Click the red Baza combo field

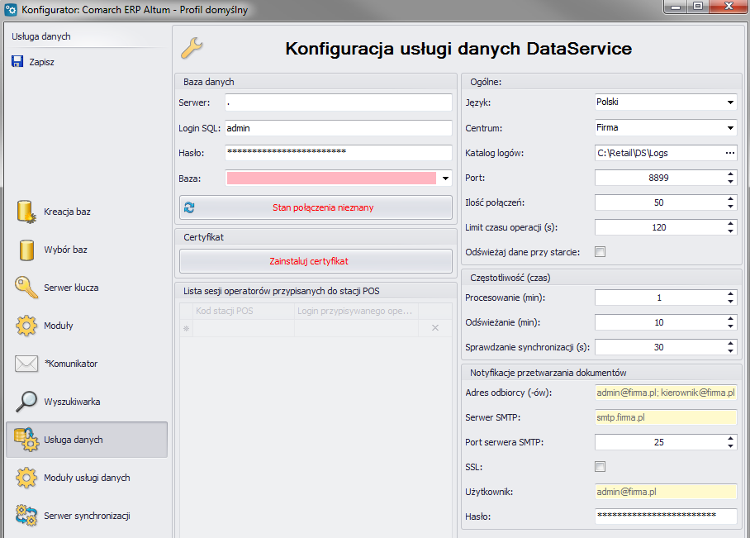[x=331, y=178]
